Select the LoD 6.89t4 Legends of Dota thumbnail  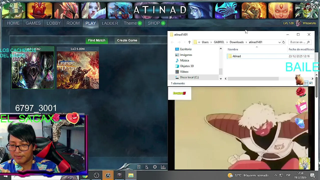[x=78, y=68]
